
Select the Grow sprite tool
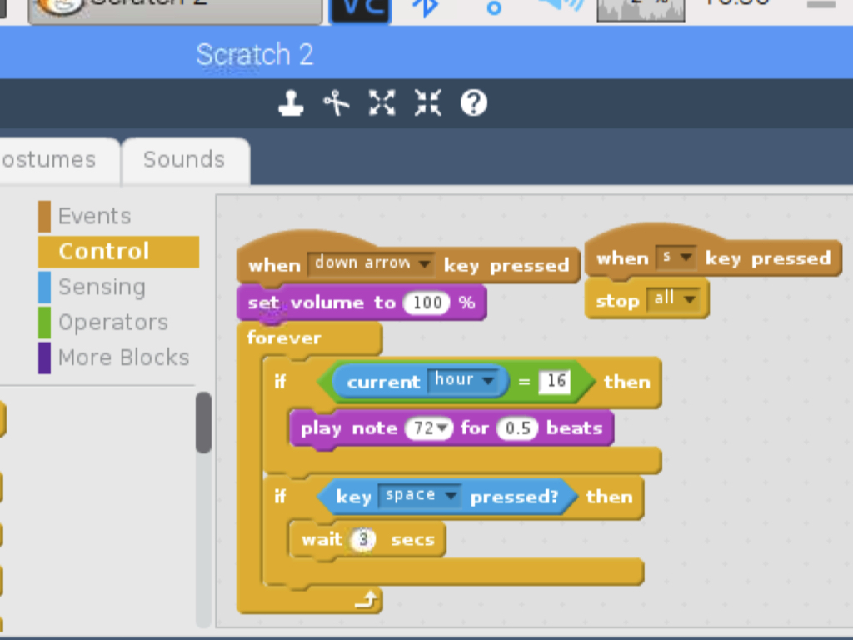pyautogui.click(x=382, y=102)
